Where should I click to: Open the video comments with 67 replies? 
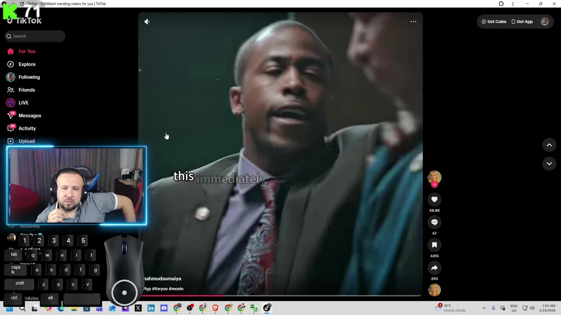click(434, 222)
